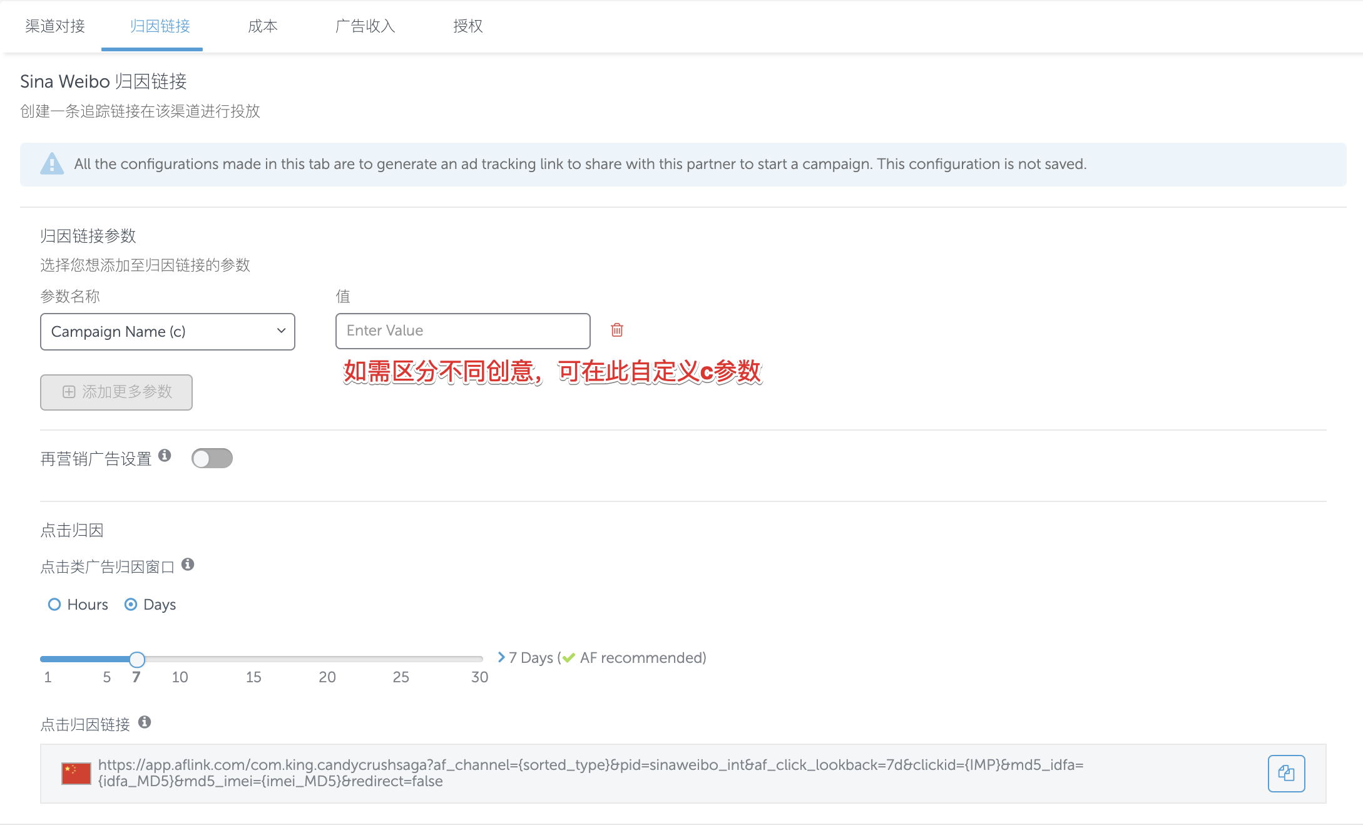The image size is (1363, 825).
Task: Click the green AF recommended checkmark
Action: click(568, 658)
